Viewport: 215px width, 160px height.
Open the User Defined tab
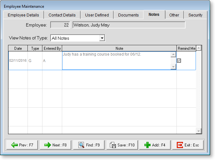click(97, 15)
